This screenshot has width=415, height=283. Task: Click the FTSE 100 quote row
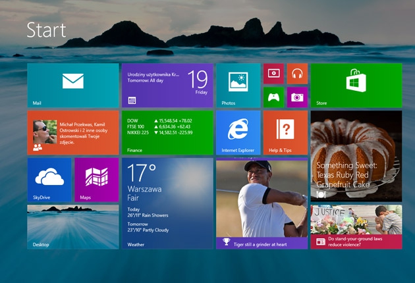[x=159, y=126]
